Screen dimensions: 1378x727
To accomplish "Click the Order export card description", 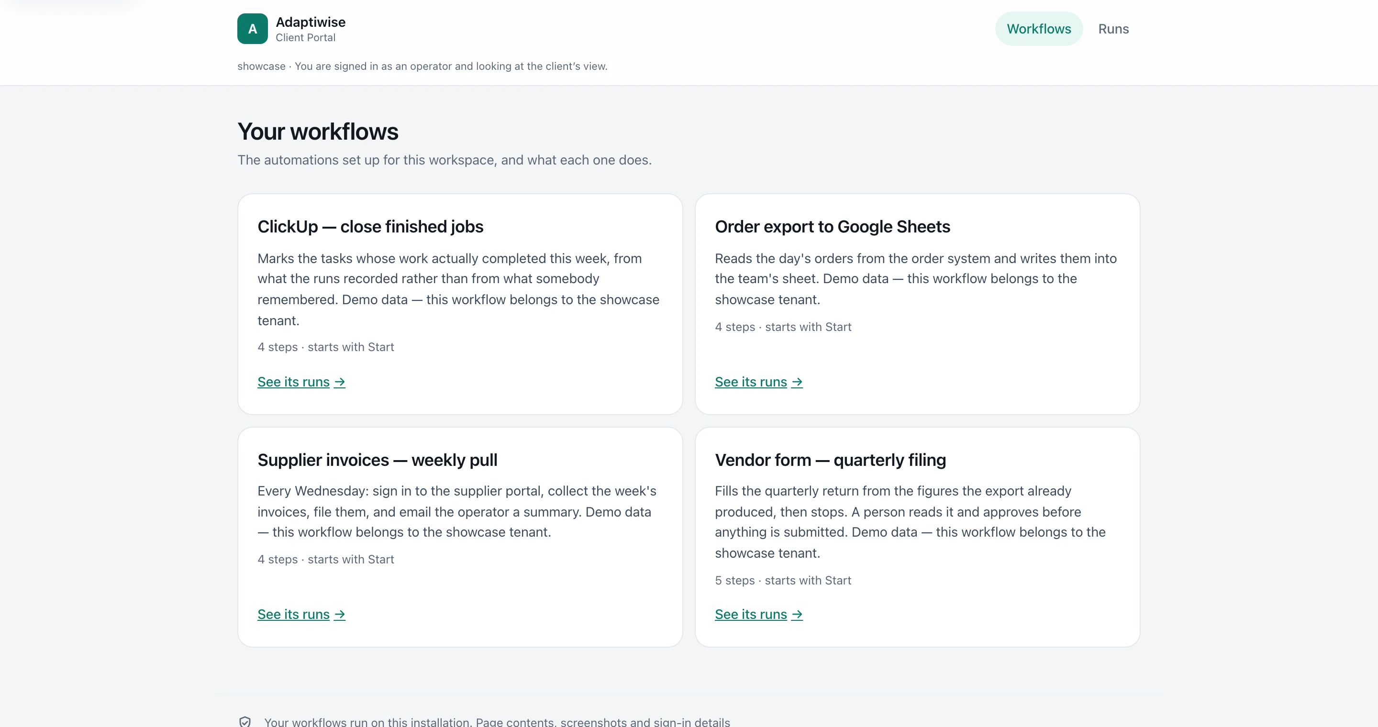I will (916, 278).
